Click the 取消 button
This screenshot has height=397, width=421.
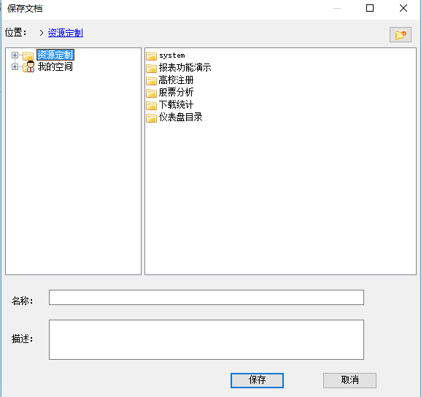click(349, 380)
